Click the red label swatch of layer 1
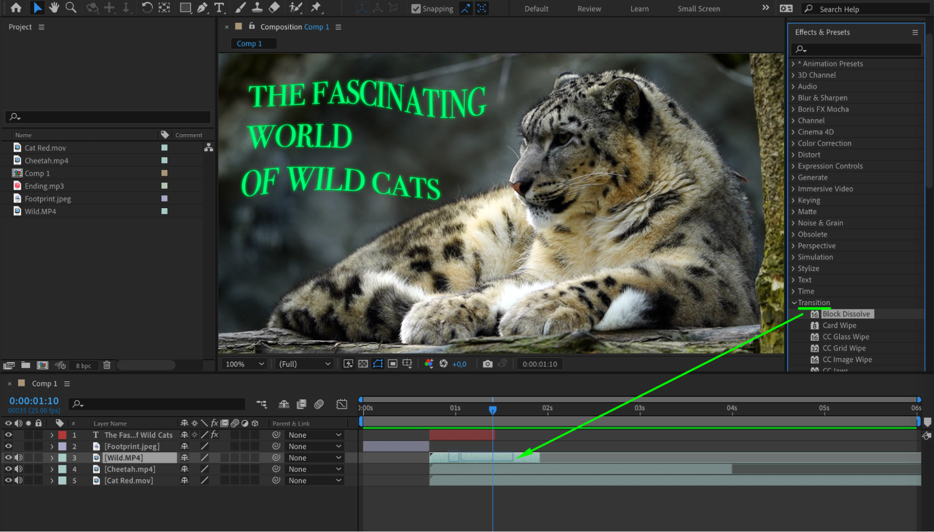The width and height of the screenshot is (934, 532). pos(62,435)
